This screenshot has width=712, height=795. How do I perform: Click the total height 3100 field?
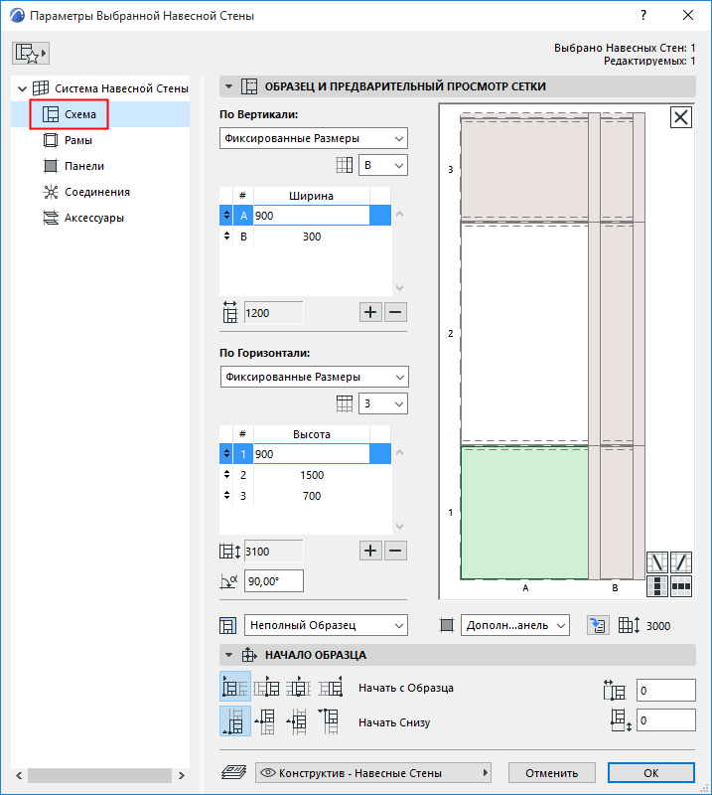point(274,552)
